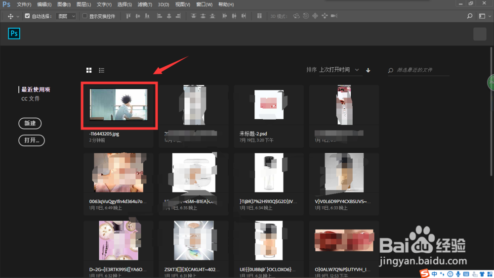Click Sogou voice input microphone icon
Viewport: 494px width, 278px height.
458,274
